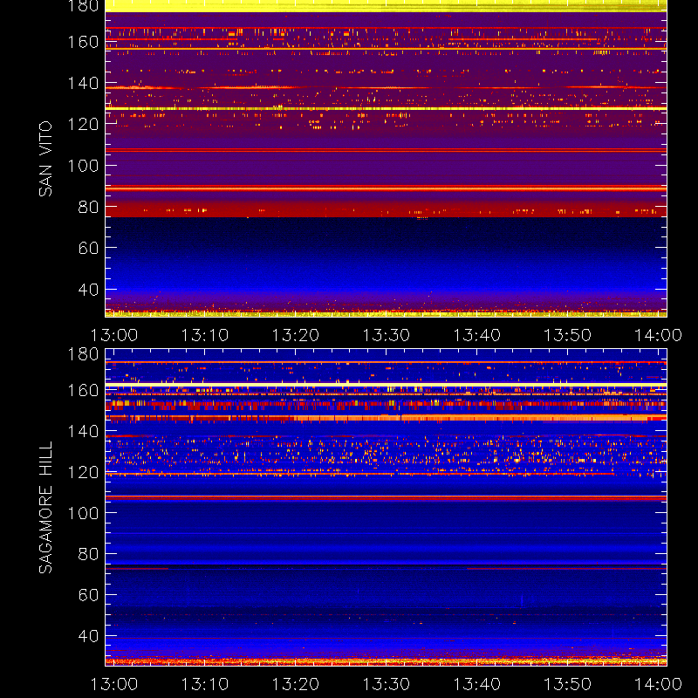Select the 120 tick label on San Vito axis
The height and width of the screenshot is (698, 698).
pos(83,124)
